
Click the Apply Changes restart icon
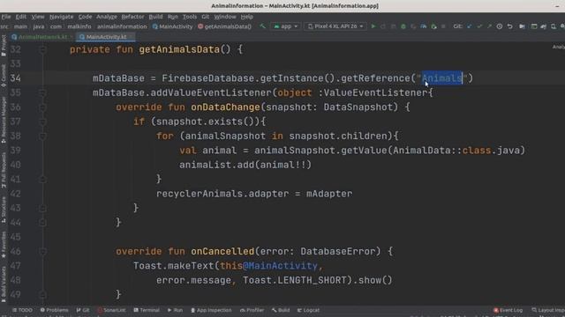(383, 26)
